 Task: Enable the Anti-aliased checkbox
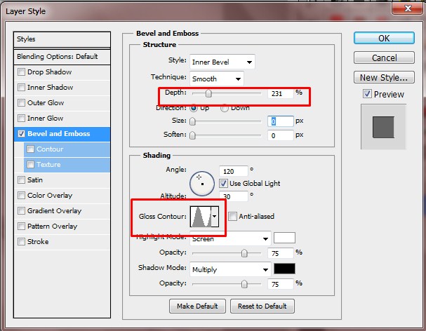(x=232, y=217)
